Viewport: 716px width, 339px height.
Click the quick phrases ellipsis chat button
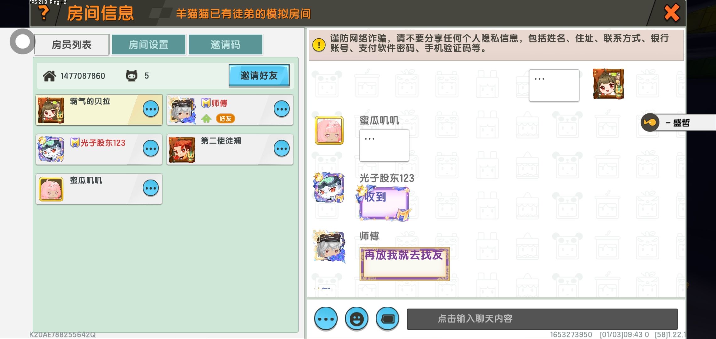pos(326,319)
